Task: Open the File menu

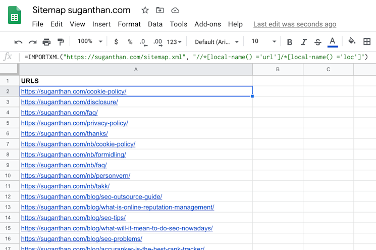Action: click(38, 24)
